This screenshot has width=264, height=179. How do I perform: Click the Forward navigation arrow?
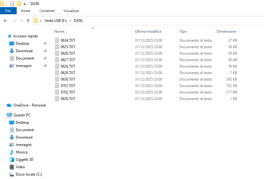[15, 21]
